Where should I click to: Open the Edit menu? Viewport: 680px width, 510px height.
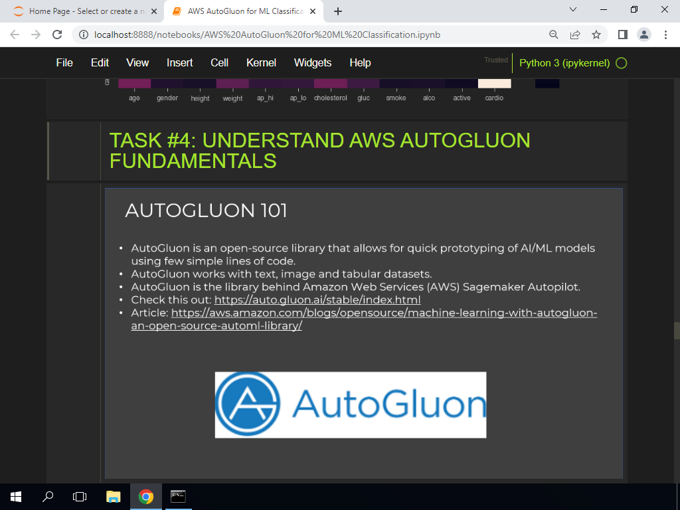pyautogui.click(x=100, y=63)
